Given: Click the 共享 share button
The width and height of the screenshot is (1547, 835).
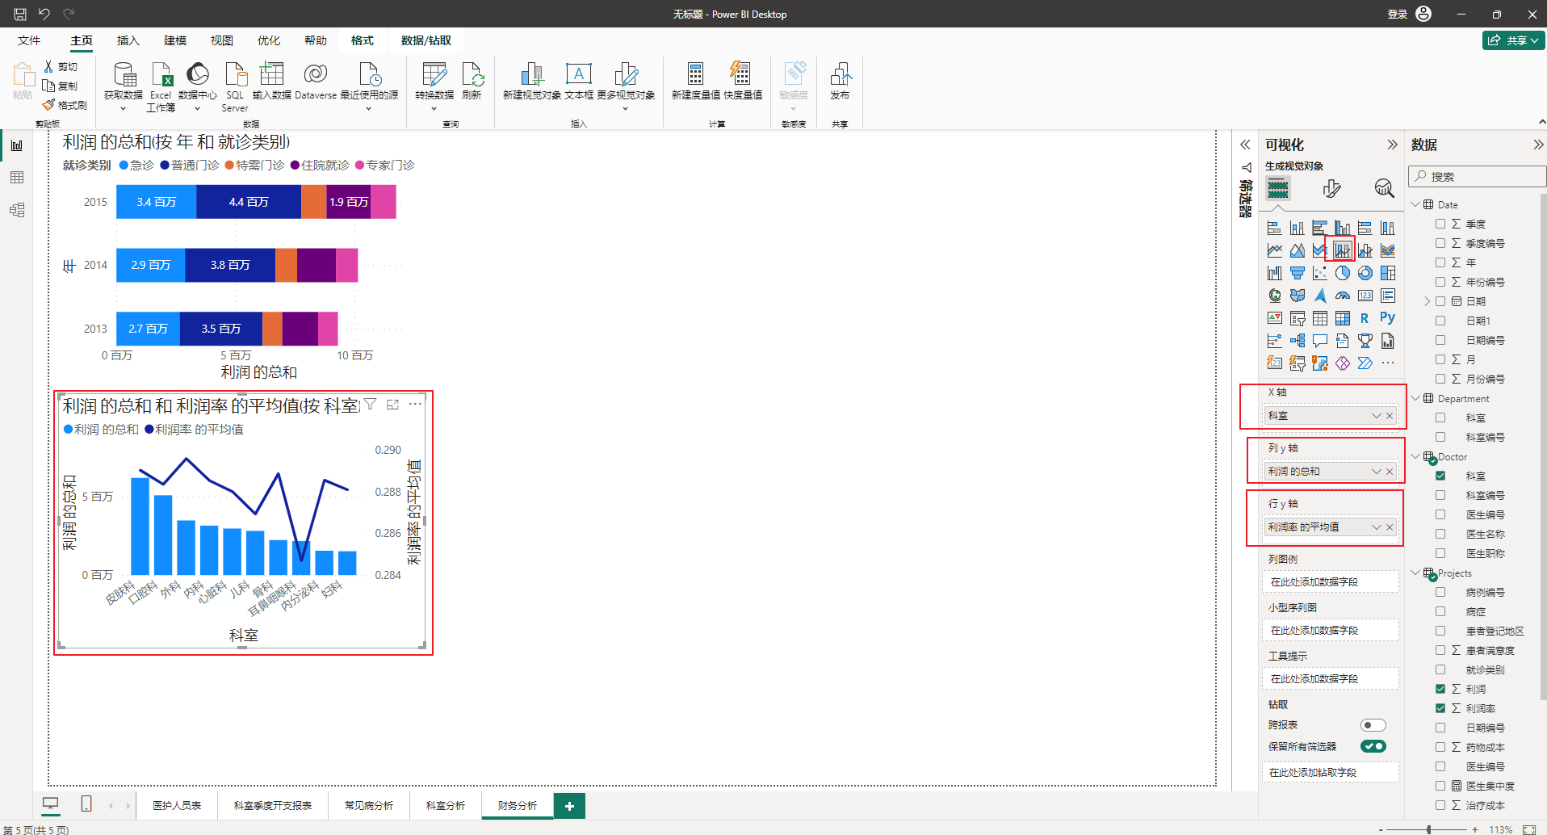Looking at the screenshot, I should coord(1513,40).
